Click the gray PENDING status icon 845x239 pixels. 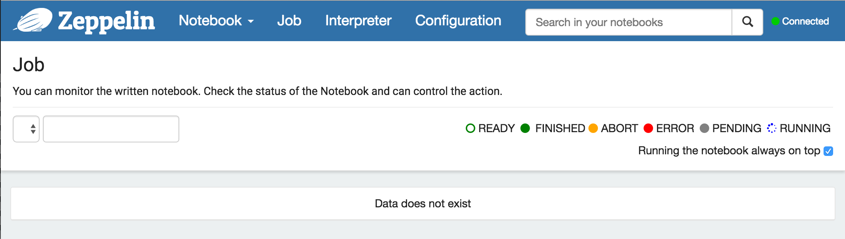(704, 128)
